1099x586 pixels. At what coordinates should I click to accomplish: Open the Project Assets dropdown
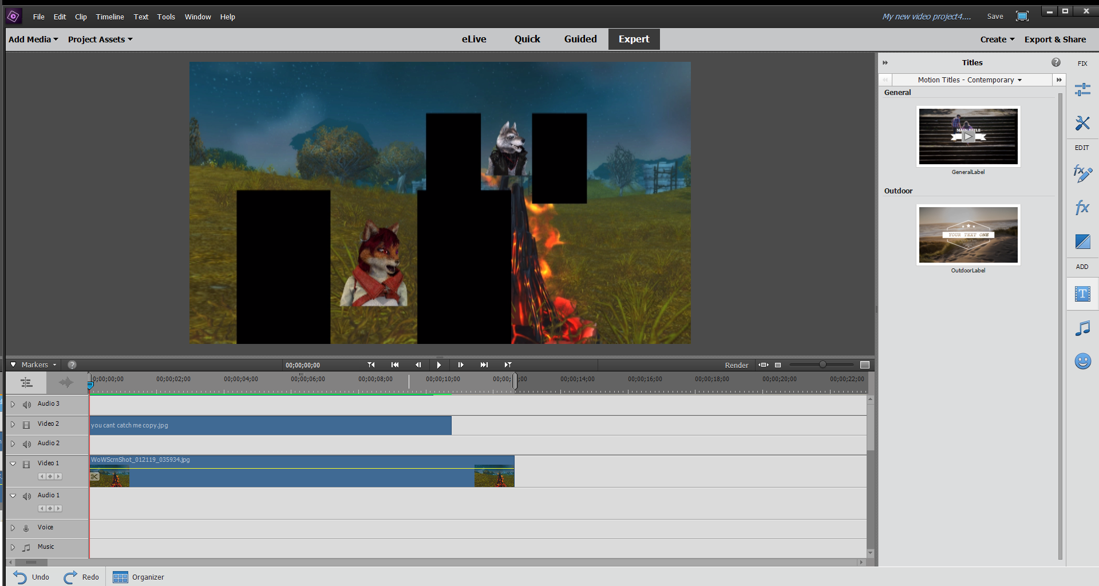pyautogui.click(x=100, y=39)
